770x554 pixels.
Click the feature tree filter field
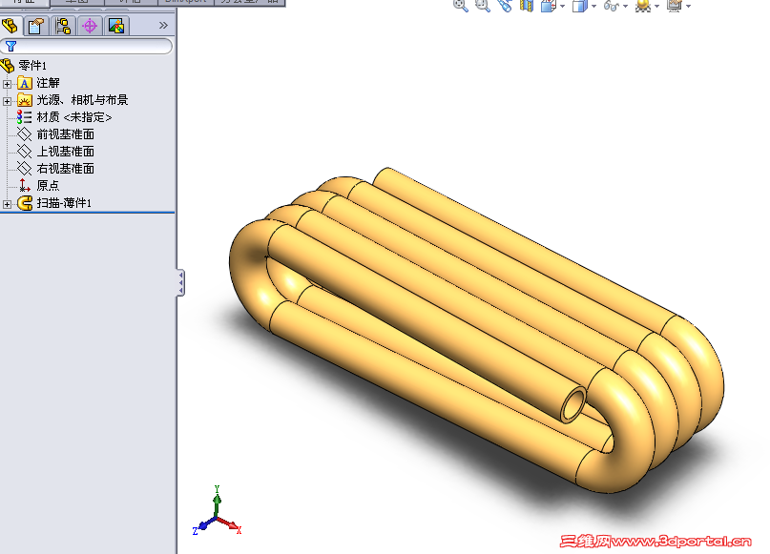click(87, 46)
